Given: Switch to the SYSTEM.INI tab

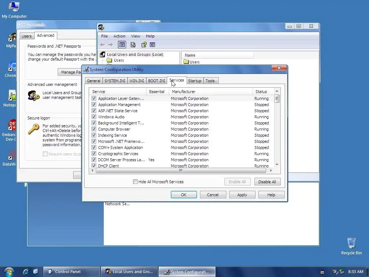Looking at the screenshot, I should click(x=115, y=81).
